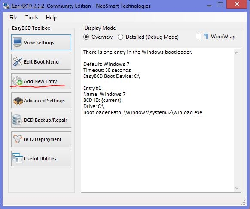Enable the WordWrap checkbox
250x209 pixels.
198,37
